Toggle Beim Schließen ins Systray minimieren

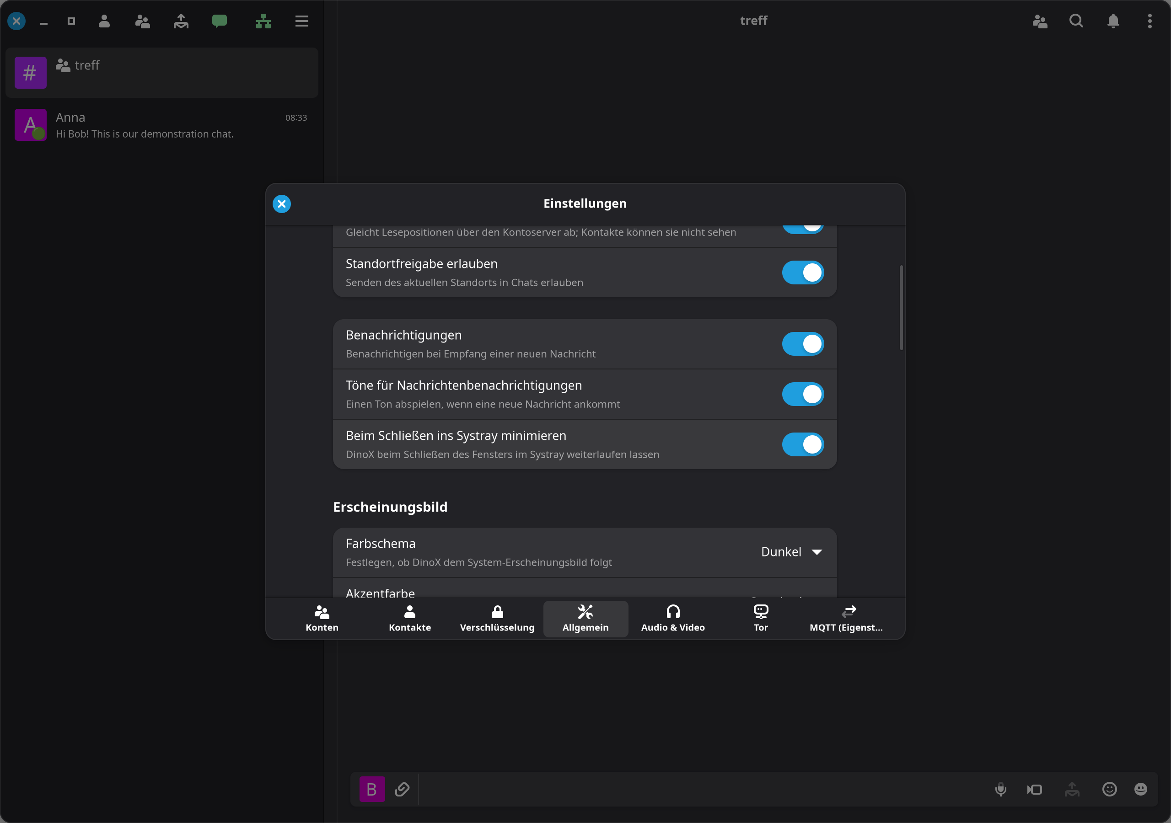[803, 444]
